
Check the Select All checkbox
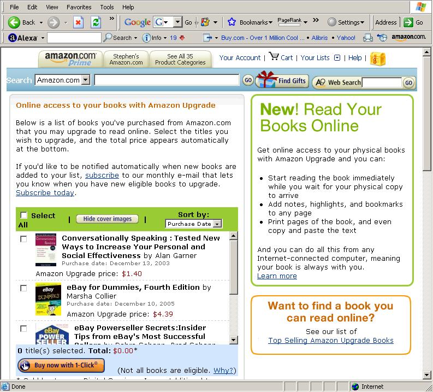pos(23,215)
